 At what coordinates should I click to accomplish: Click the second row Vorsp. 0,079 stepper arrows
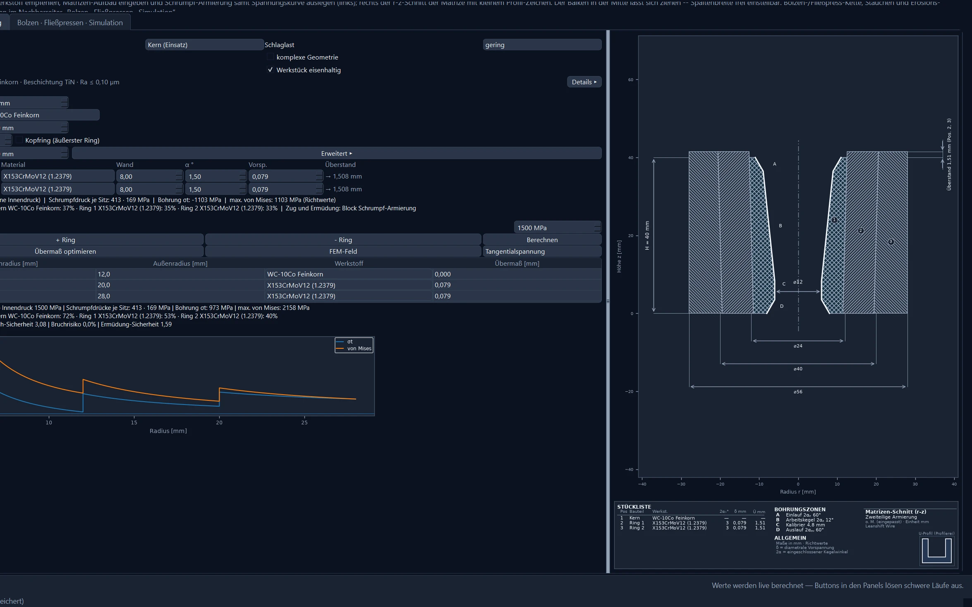coord(319,189)
